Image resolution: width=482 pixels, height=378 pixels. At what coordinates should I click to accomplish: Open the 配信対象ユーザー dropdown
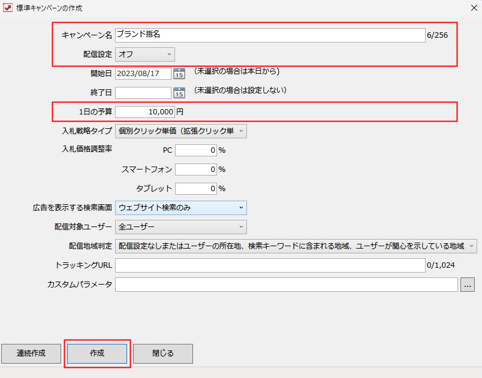point(180,227)
